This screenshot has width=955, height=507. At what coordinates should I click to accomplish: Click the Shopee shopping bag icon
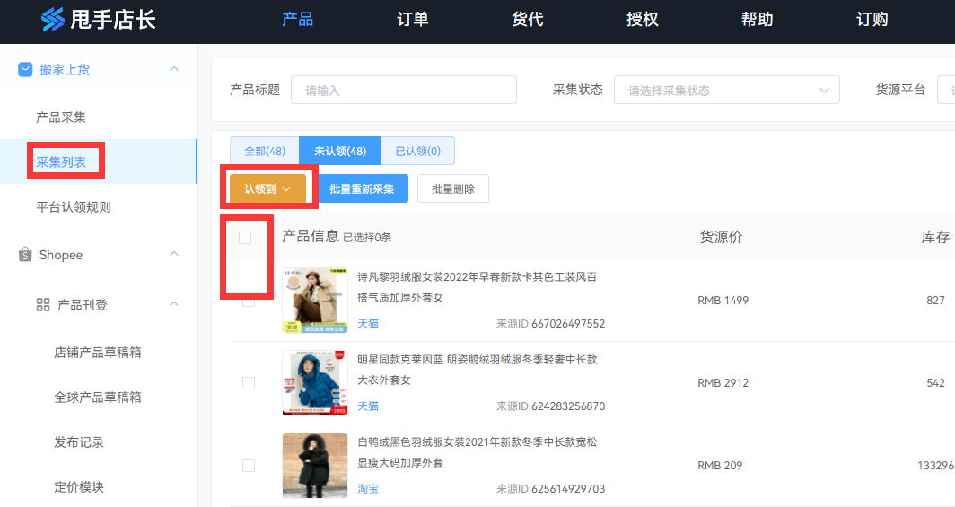25,255
